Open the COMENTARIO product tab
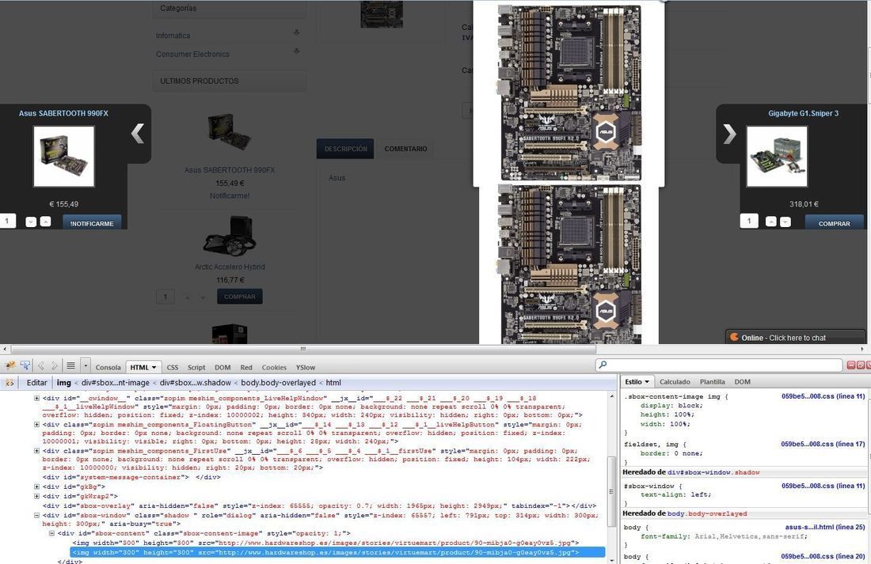This screenshot has height=564, width=871. point(405,149)
